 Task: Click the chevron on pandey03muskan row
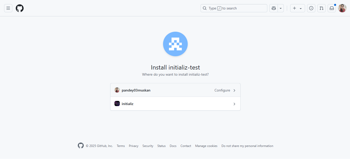[234, 90]
